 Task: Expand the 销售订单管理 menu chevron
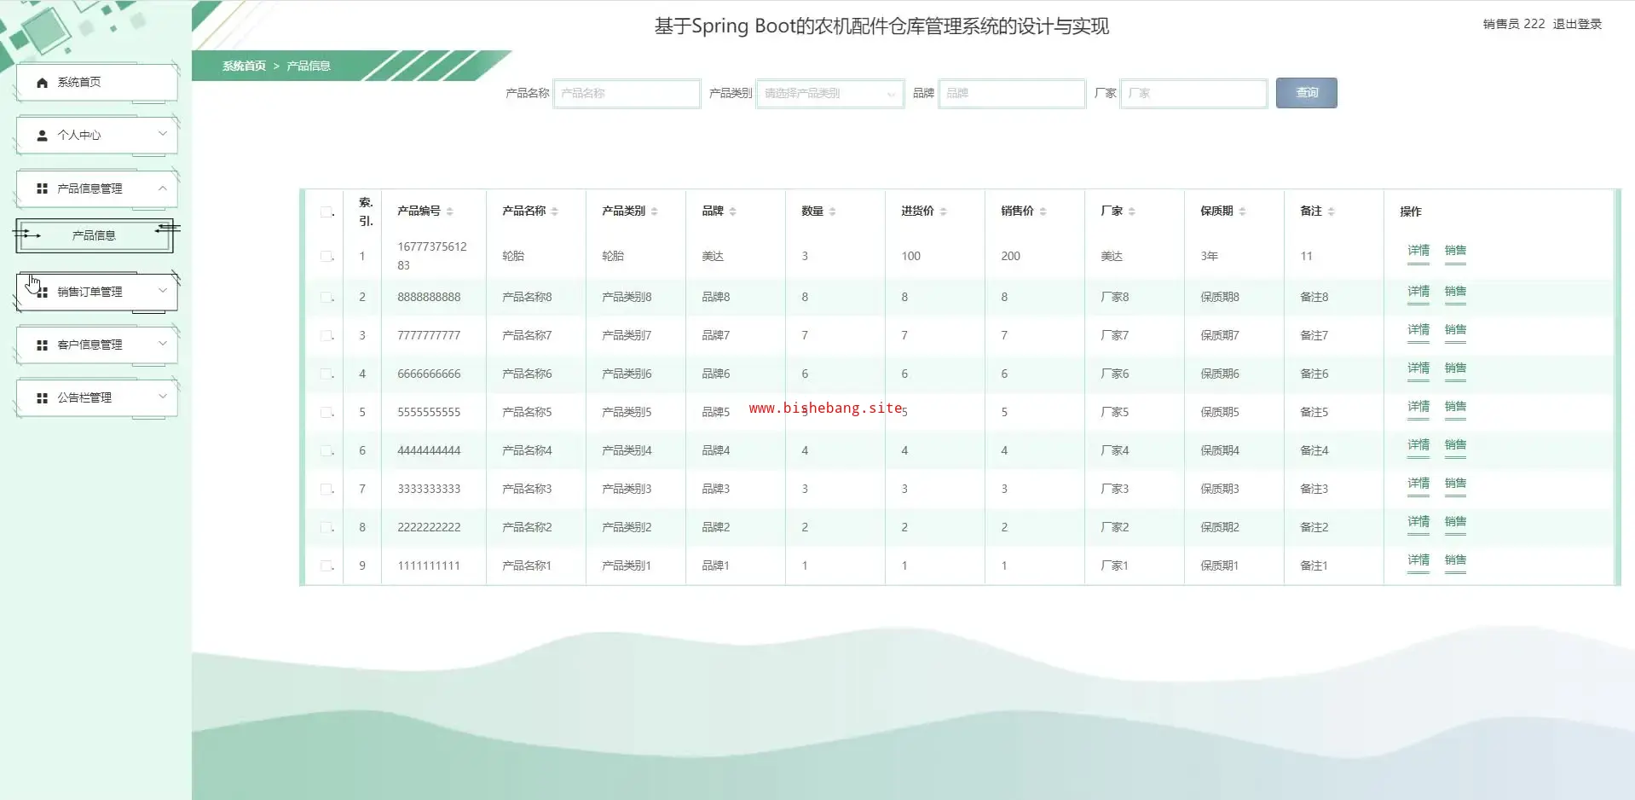click(x=162, y=291)
